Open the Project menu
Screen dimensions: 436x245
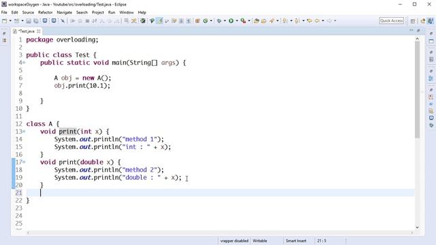pos(98,12)
